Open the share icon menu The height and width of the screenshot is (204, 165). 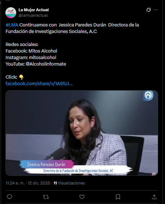click(x=154, y=197)
